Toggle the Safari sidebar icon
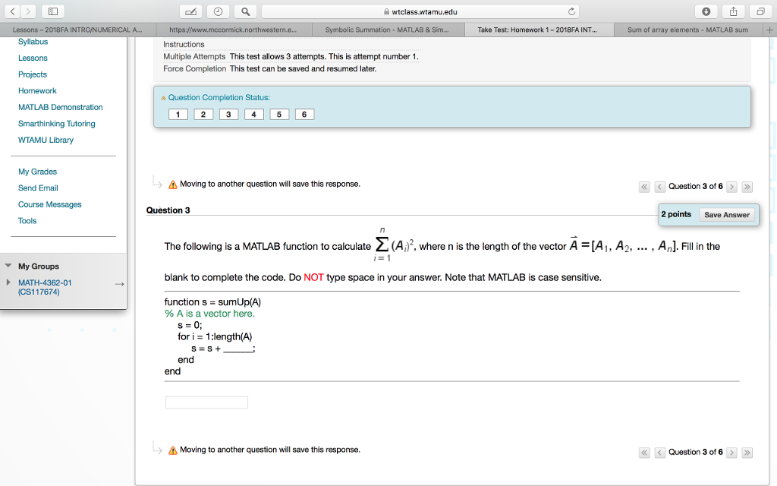The width and height of the screenshot is (777, 486). coord(53,11)
